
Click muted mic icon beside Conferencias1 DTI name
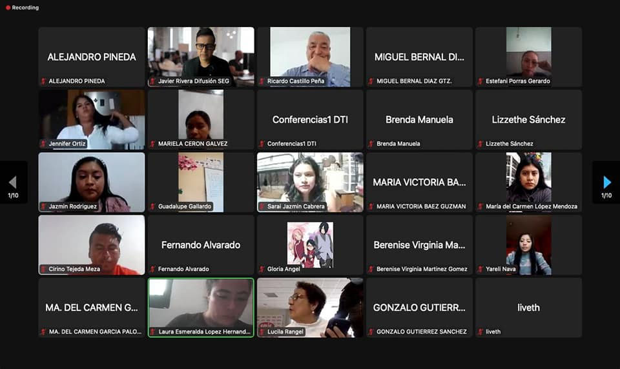pyautogui.click(x=262, y=144)
